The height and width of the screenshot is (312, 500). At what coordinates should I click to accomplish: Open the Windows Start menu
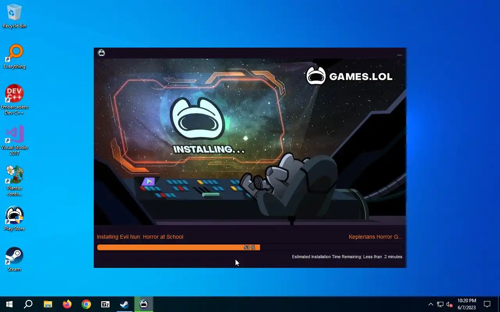coord(9,304)
